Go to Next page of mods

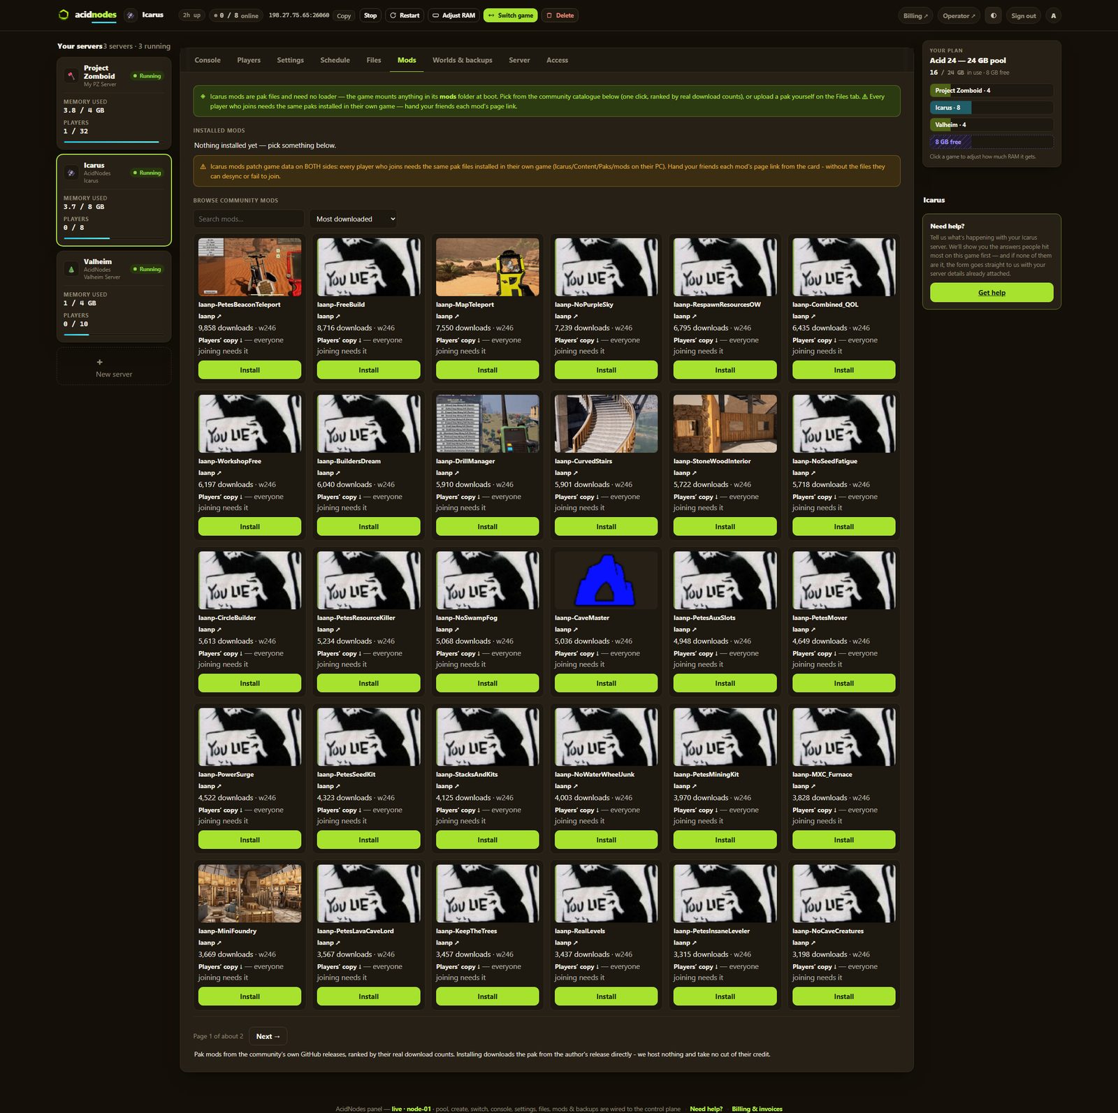(x=268, y=1036)
